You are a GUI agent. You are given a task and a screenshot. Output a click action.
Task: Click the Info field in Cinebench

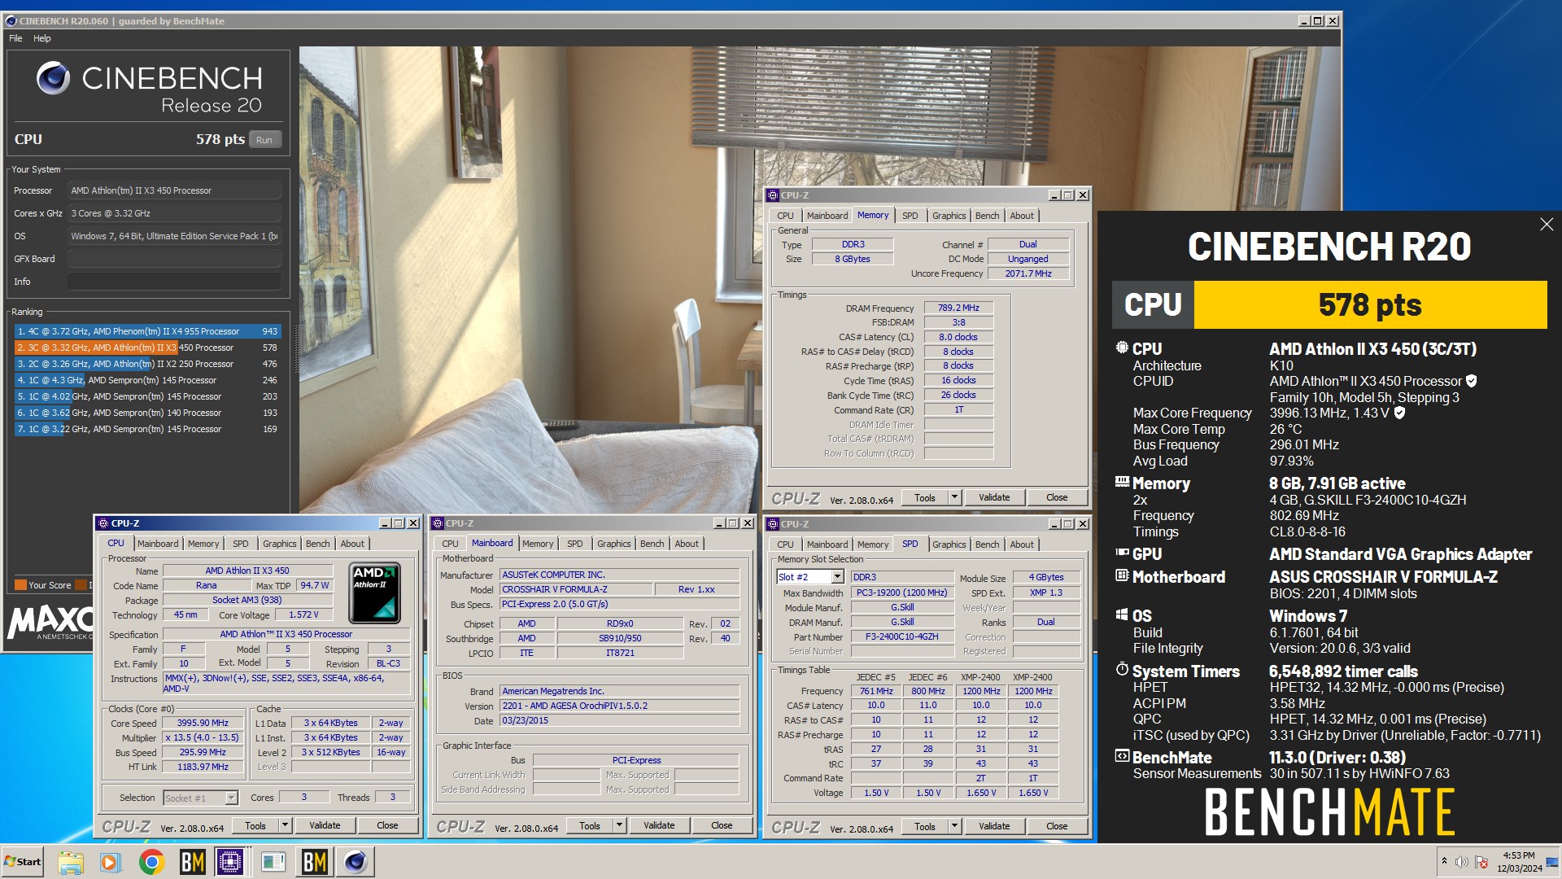[x=174, y=282]
